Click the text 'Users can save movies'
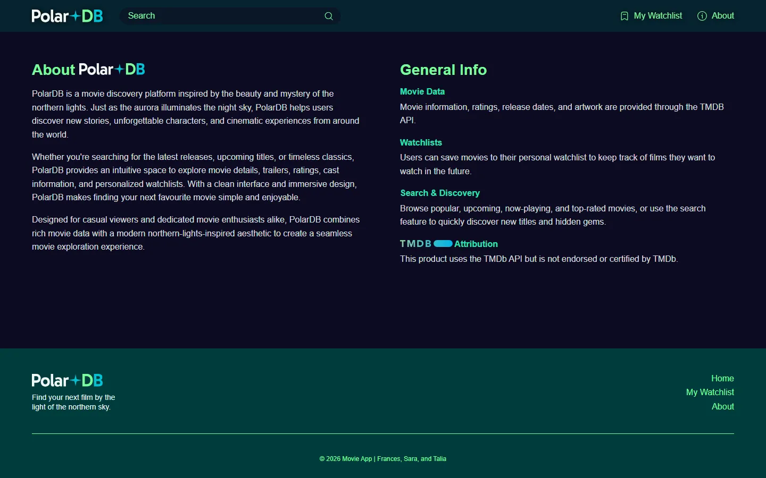 (x=557, y=164)
